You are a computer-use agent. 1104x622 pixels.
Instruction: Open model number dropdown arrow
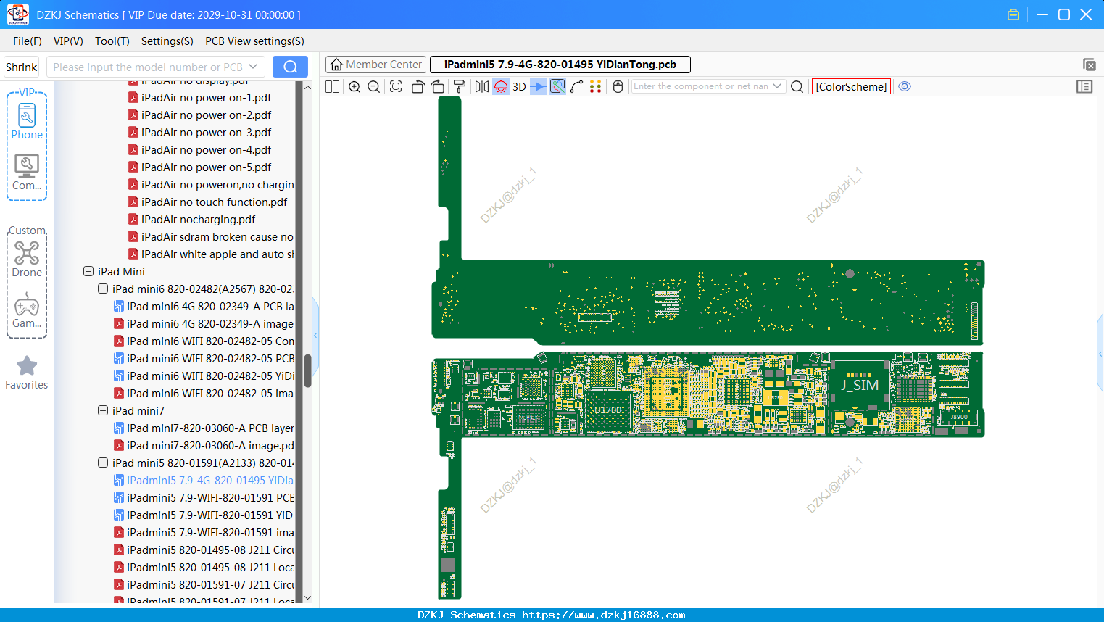253,67
